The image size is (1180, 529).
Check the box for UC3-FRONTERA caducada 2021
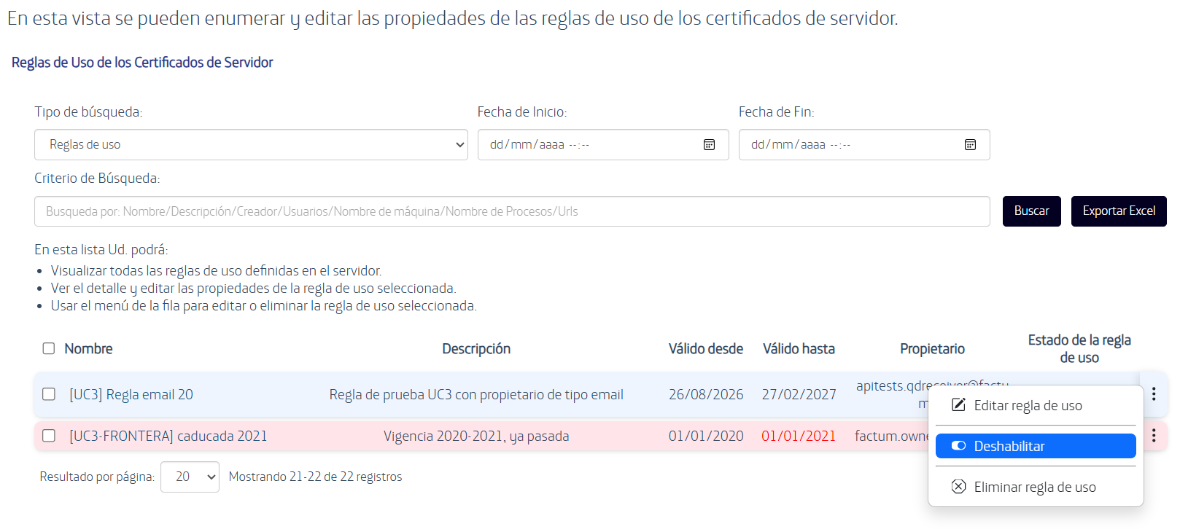click(x=49, y=436)
